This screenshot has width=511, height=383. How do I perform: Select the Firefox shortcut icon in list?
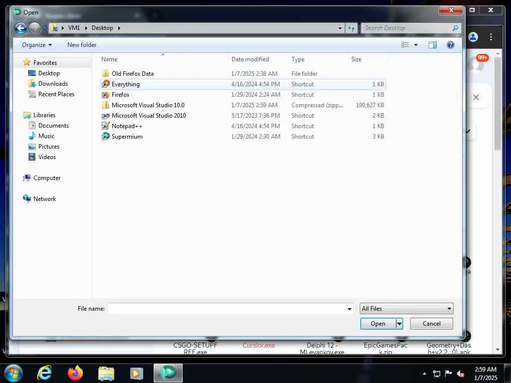(106, 94)
